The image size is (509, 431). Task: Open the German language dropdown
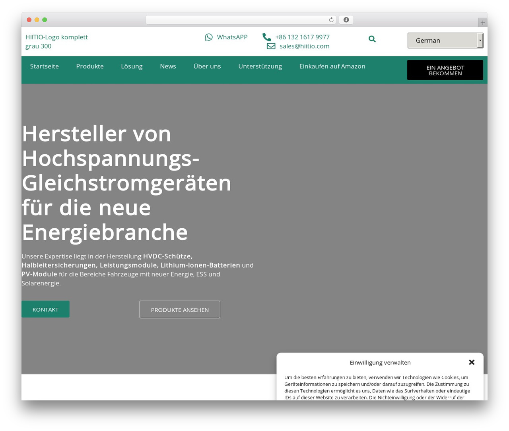pyautogui.click(x=445, y=41)
